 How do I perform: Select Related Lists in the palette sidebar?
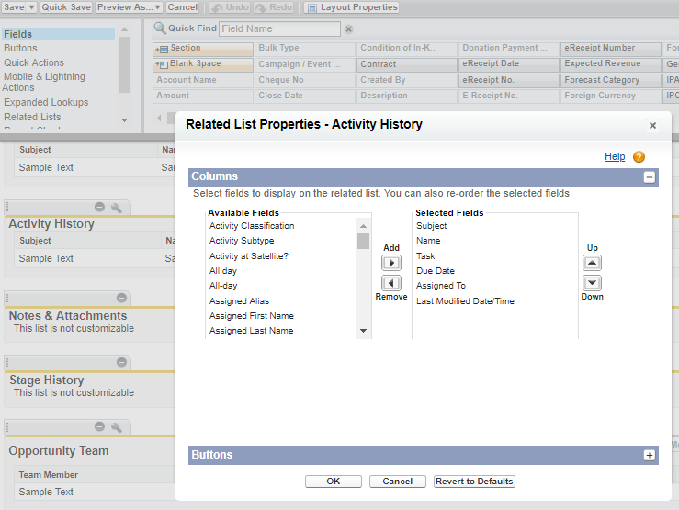(x=32, y=117)
